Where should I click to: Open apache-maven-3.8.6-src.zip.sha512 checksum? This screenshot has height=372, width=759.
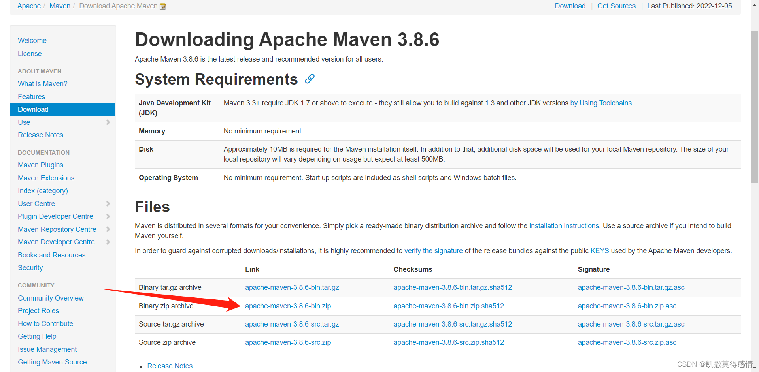[449, 342]
